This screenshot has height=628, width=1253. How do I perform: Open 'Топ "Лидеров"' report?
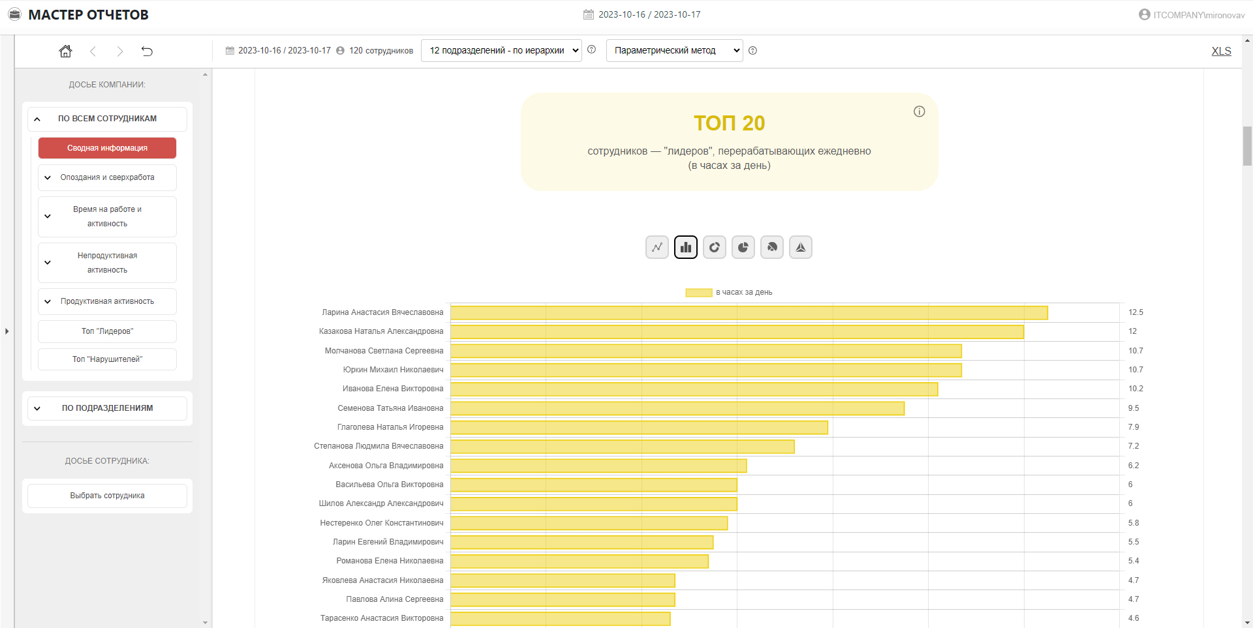(107, 331)
